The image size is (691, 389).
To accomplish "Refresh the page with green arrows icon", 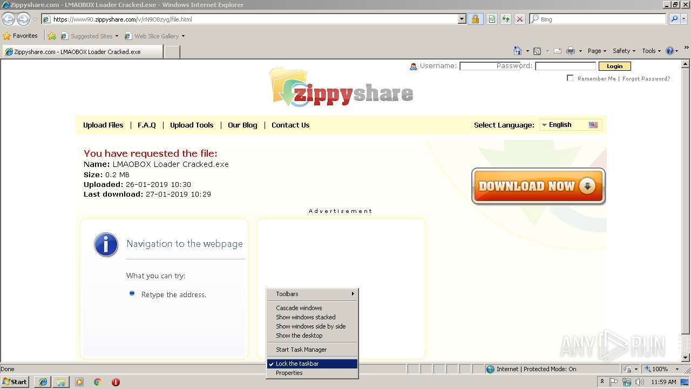I will point(506,19).
